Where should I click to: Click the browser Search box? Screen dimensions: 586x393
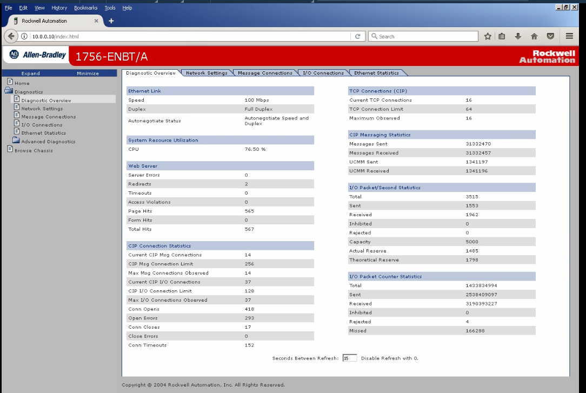[x=423, y=36]
